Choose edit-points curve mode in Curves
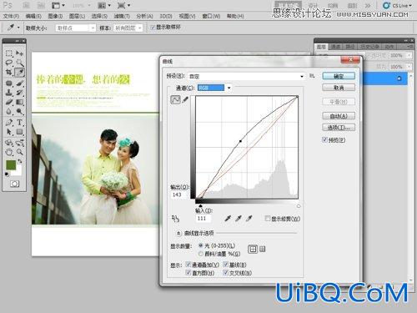This screenshot has height=313, width=417. click(x=175, y=99)
